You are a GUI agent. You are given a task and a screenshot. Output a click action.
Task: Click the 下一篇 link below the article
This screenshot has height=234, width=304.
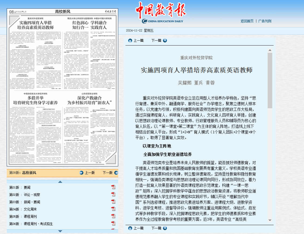coord(156,228)
